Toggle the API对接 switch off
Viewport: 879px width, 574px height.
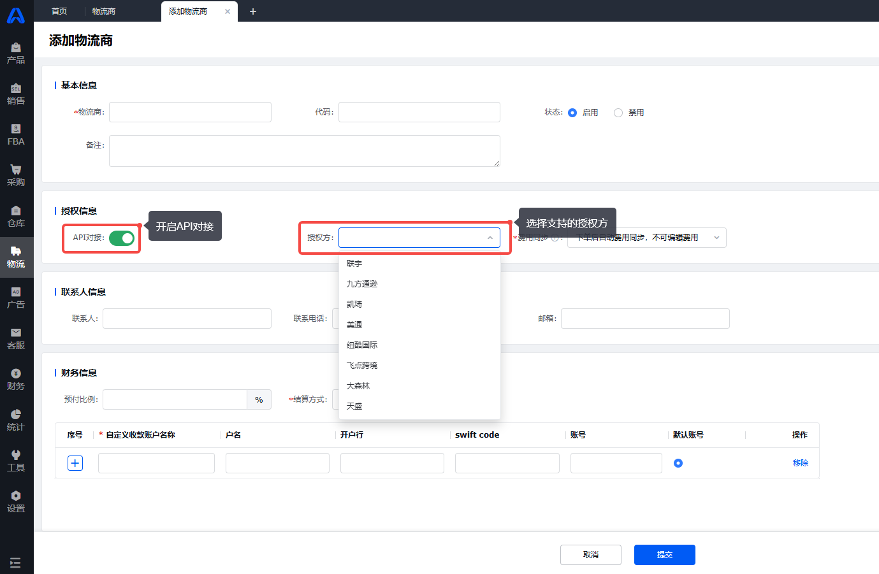[122, 238]
